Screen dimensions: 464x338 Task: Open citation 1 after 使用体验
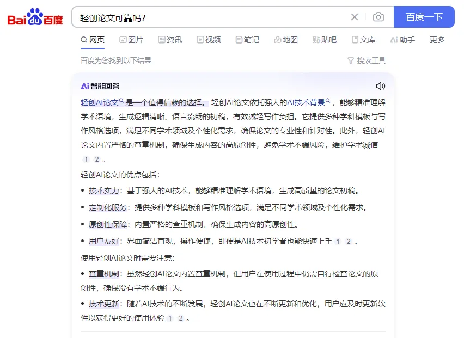(170, 318)
